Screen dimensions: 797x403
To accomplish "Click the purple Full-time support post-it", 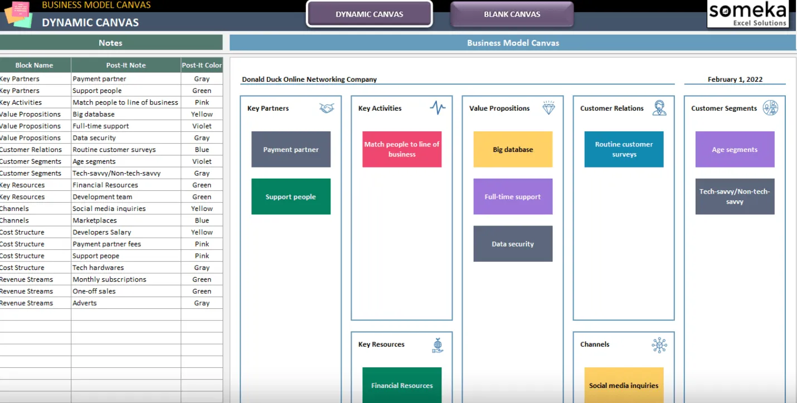I will (x=513, y=196).
